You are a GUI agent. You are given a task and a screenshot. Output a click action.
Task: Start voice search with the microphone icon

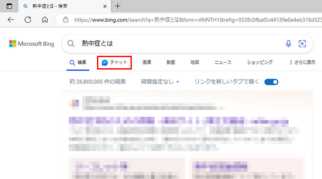tap(289, 43)
